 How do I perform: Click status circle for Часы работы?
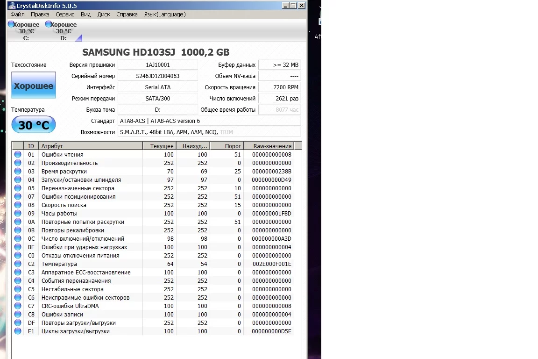click(17, 213)
